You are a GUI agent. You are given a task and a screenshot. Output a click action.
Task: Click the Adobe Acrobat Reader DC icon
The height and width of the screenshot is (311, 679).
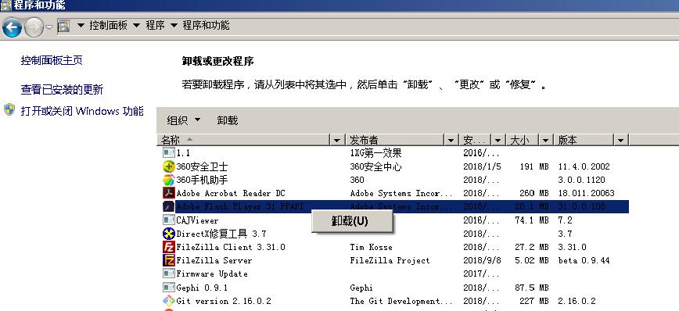(x=168, y=193)
